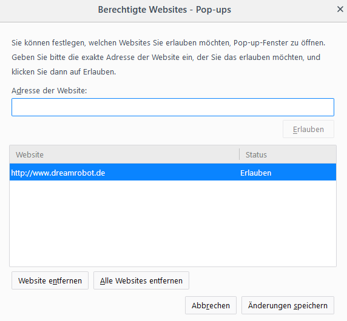Click the Abbrechen button

[x=211, y=305]
